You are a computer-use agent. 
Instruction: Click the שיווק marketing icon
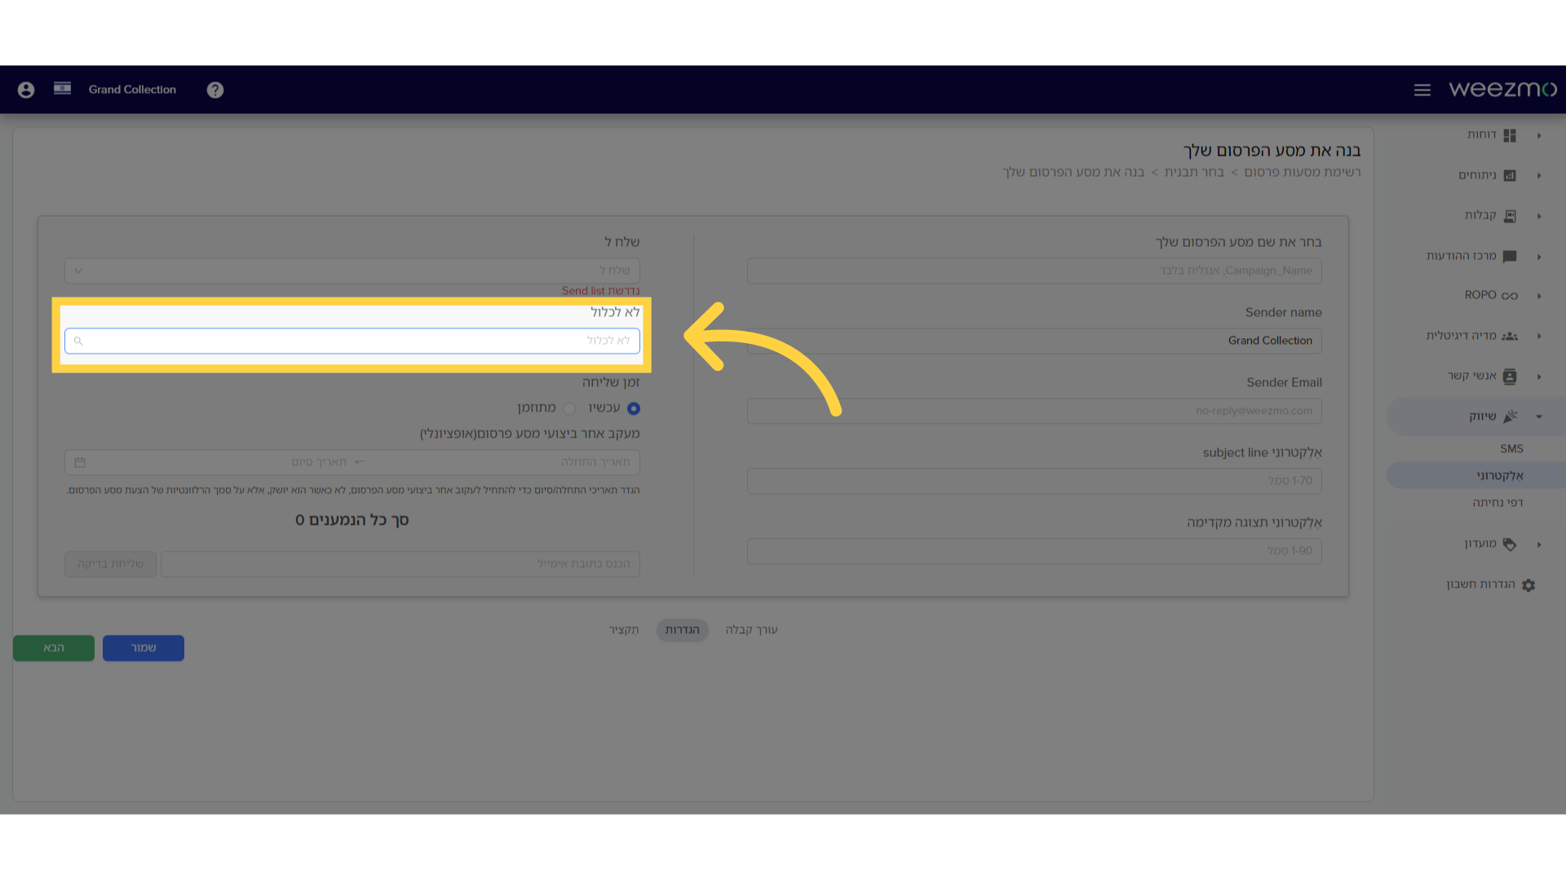[1510, 416]
